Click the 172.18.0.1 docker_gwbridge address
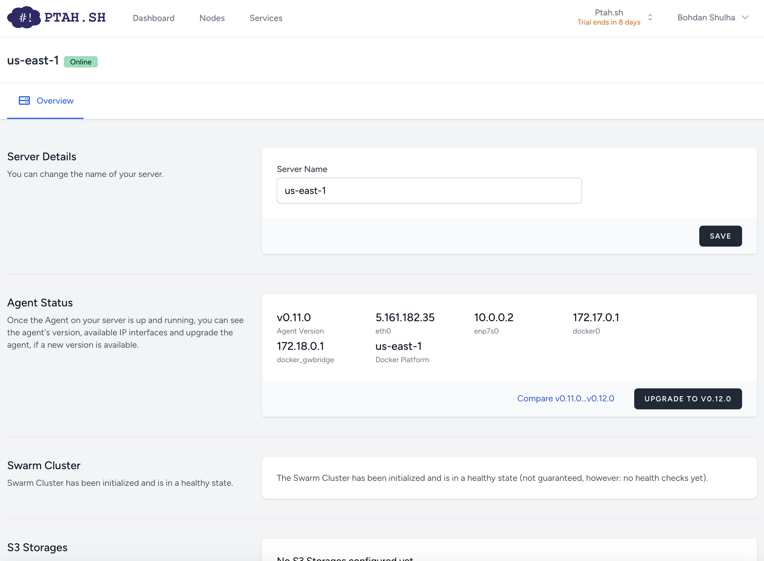 [300, 346]
